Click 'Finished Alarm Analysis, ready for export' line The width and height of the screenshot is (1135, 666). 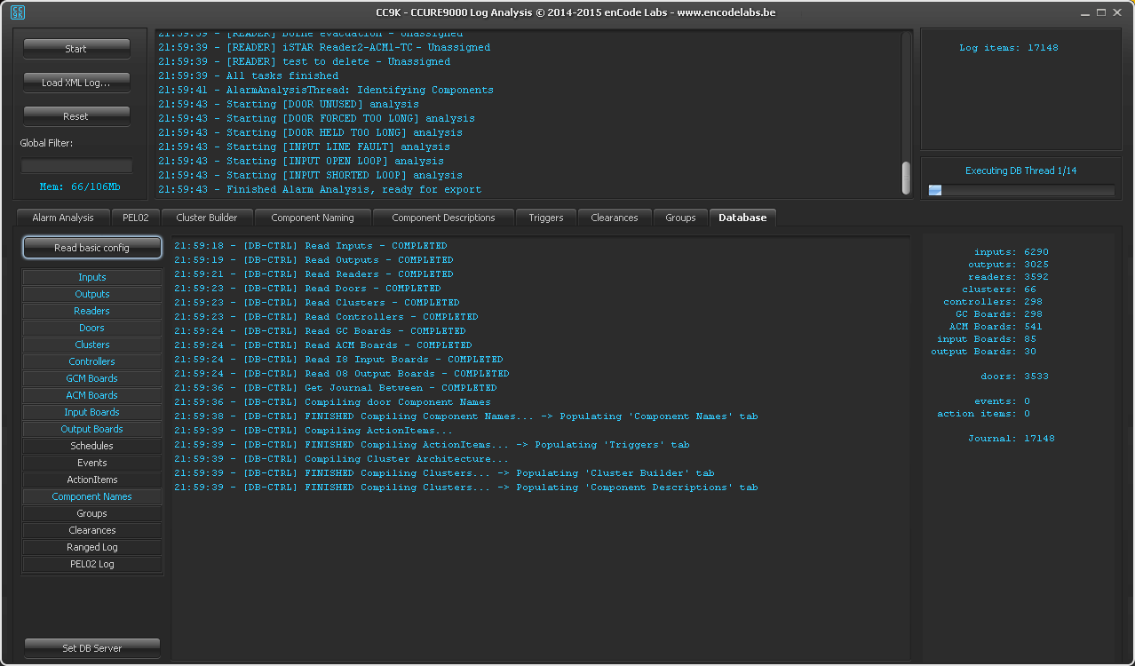pos(320,189)
